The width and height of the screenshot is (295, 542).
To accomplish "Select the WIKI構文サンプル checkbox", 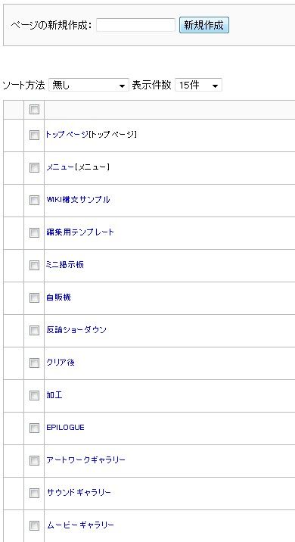I will 34,200.
